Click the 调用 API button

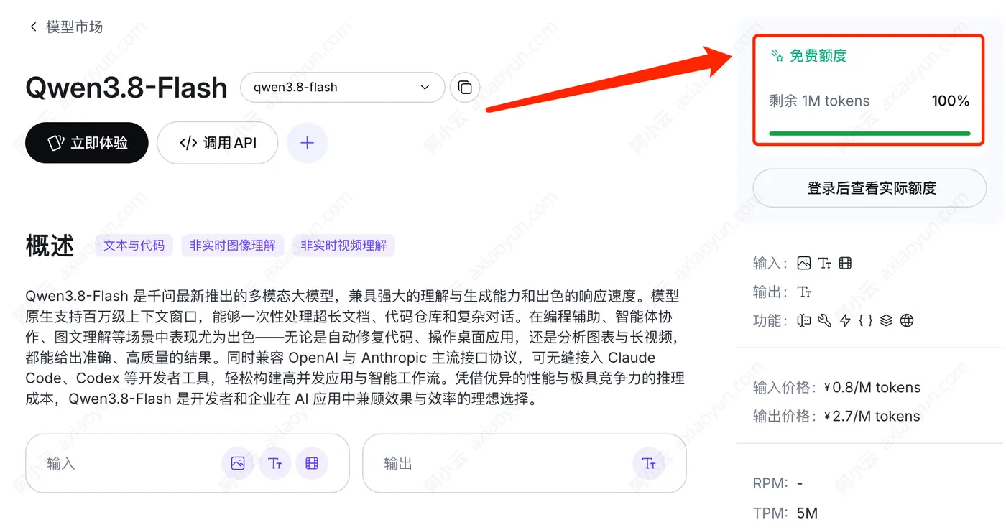[218, 143]
